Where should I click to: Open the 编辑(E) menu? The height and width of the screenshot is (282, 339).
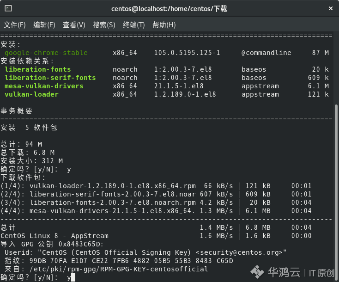[44, 25]
